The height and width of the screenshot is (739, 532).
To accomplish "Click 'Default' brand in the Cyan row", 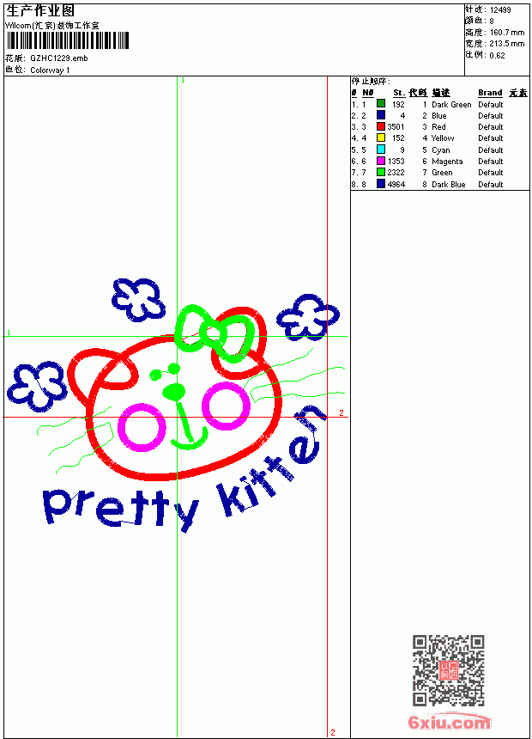I will [x=491, y=150].
